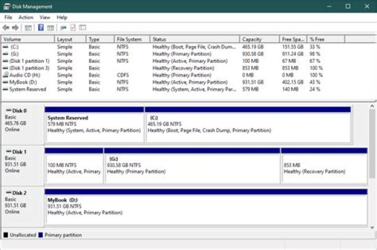377x250 pixels.
Task: Sort by the Volume column header
Action: coord(28,39)
